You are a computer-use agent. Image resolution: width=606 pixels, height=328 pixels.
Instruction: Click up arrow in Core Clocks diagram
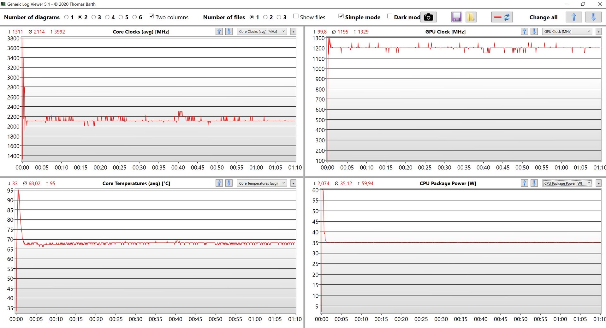coord(219,32)
